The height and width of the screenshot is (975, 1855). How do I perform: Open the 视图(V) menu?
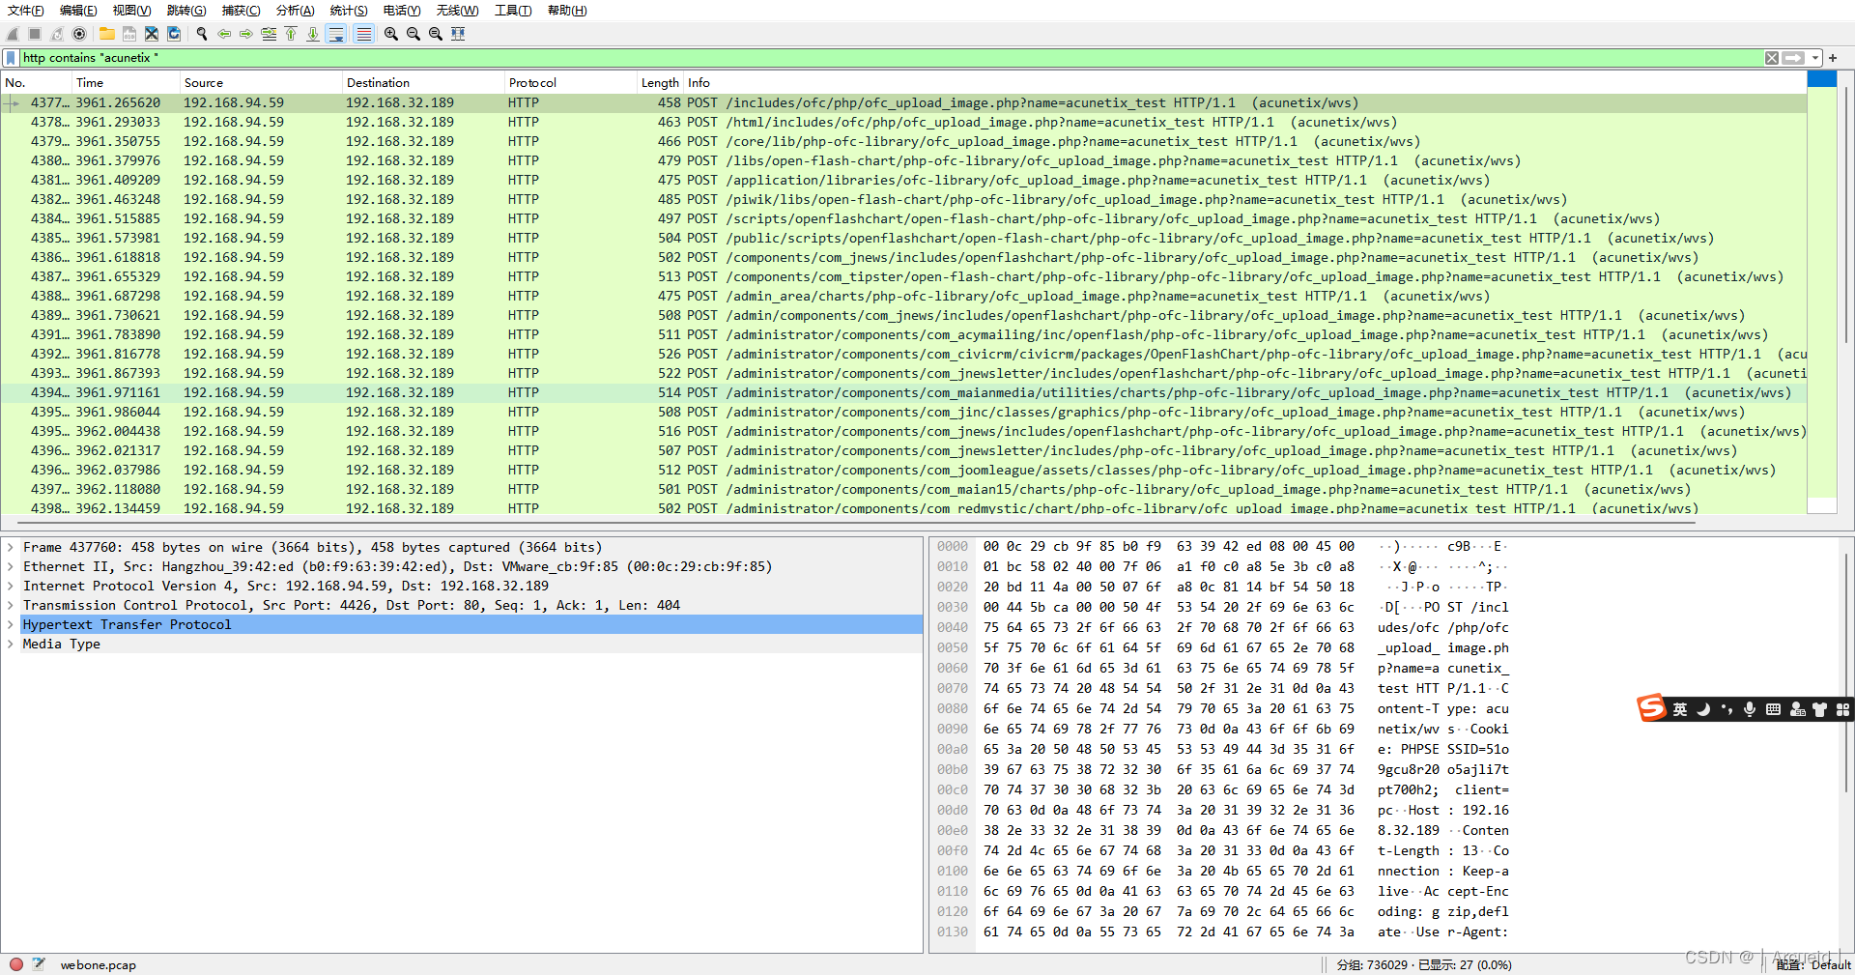click(131, 11)
